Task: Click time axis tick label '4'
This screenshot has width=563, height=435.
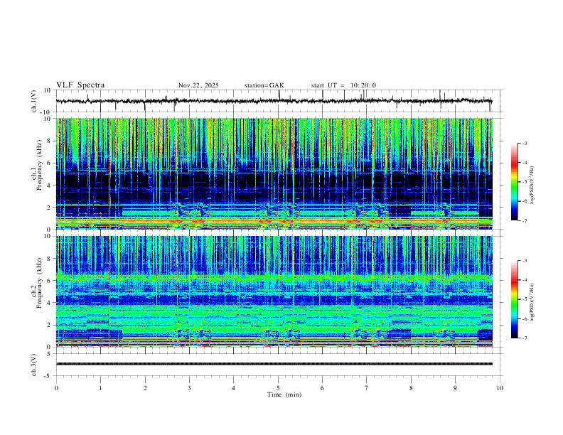Action: pos(234,388)
